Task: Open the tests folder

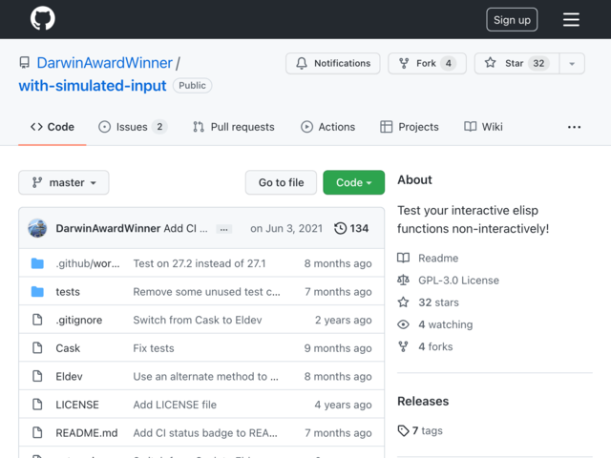Action: 68,292
